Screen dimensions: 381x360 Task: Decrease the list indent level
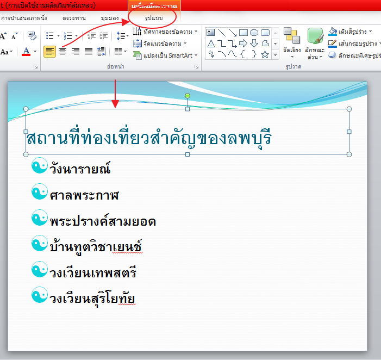[91, 36]
